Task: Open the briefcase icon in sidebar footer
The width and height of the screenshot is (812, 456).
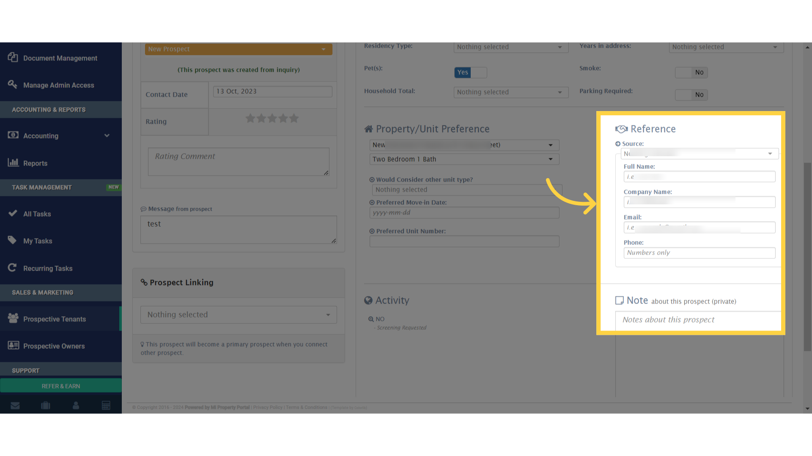Action: pos(46,406)
